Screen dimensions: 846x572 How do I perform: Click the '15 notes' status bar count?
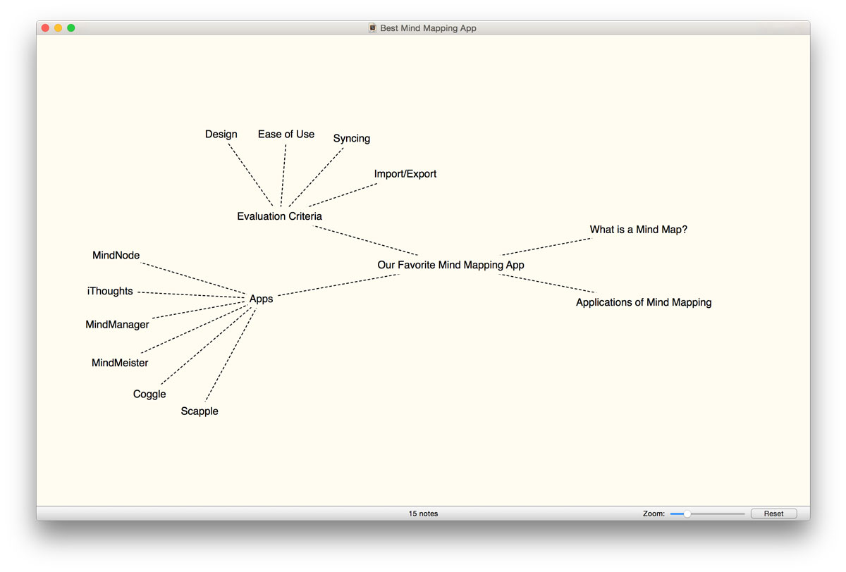[423, 514]
